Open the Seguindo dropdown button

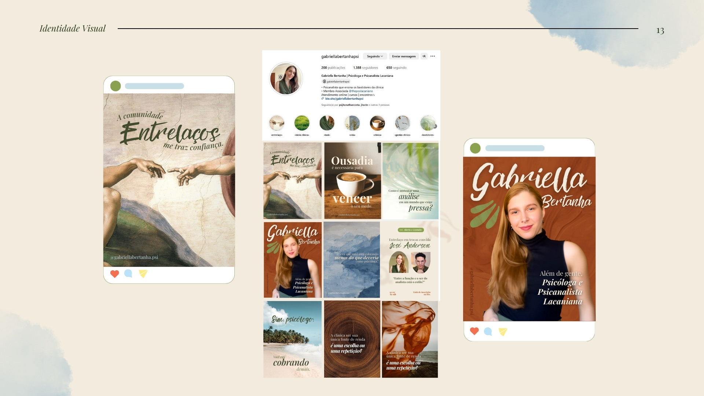375,56
